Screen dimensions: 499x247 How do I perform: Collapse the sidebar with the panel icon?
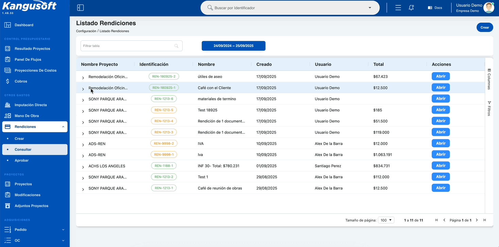[x=81, y=8]
